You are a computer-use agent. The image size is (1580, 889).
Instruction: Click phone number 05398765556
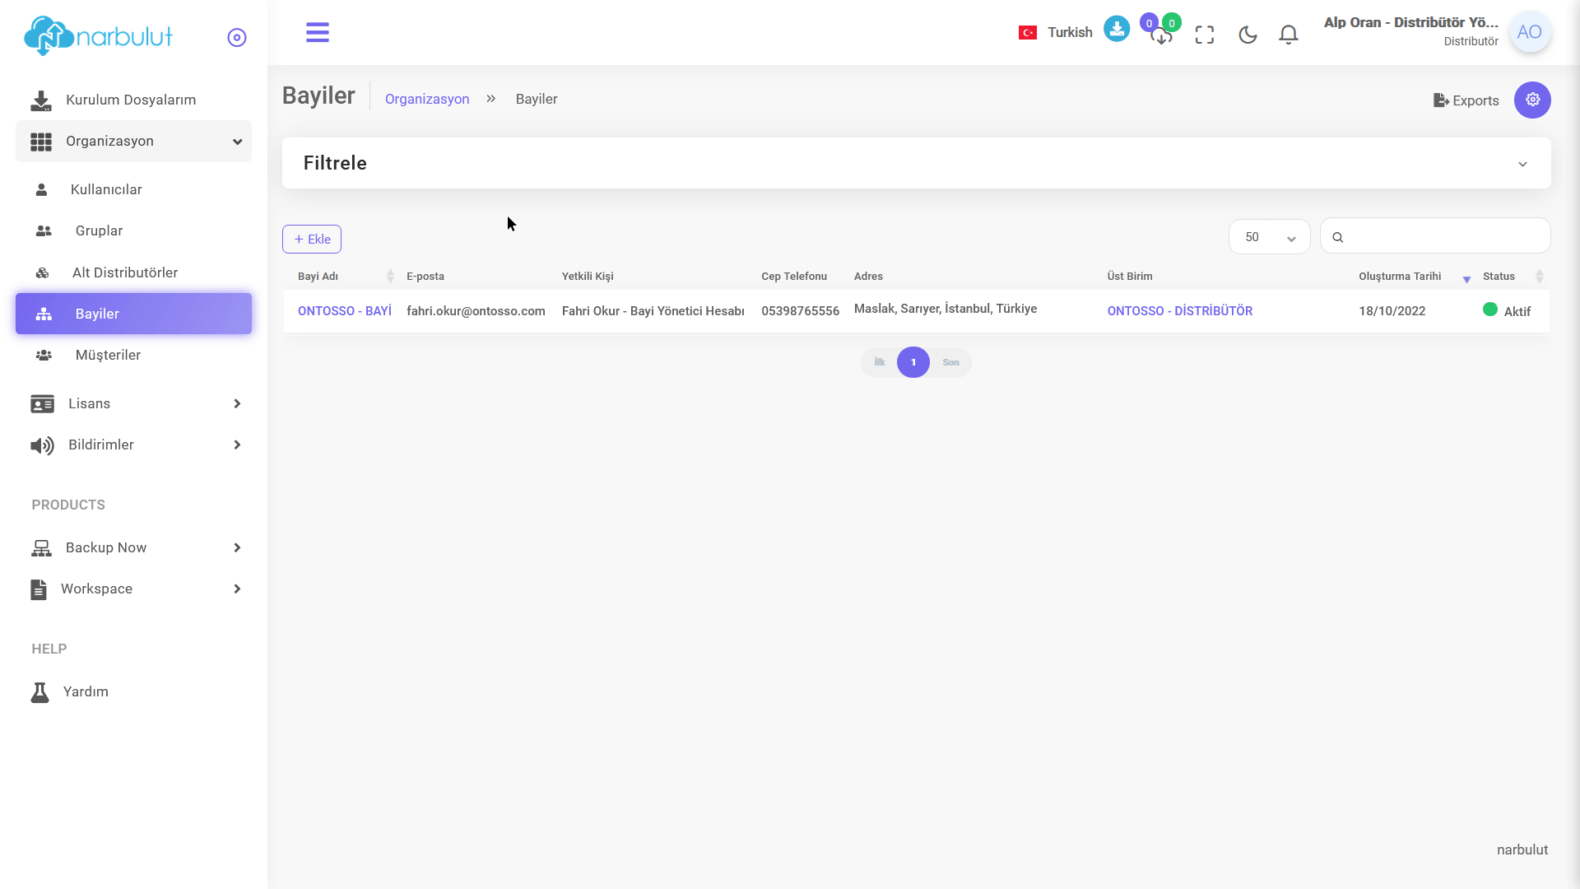pyautogui.click(x=800, y=311)
